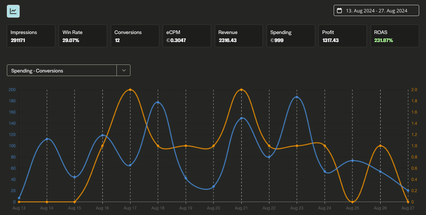
Task: Expand the chart metric dropdown chevron
Action: tap(124, 70)
